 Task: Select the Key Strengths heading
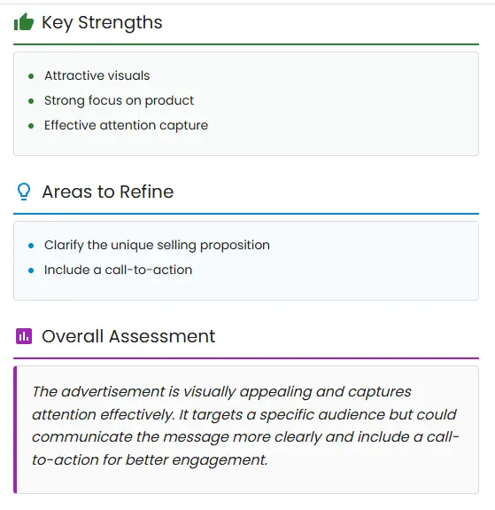(x=102, y=22)
